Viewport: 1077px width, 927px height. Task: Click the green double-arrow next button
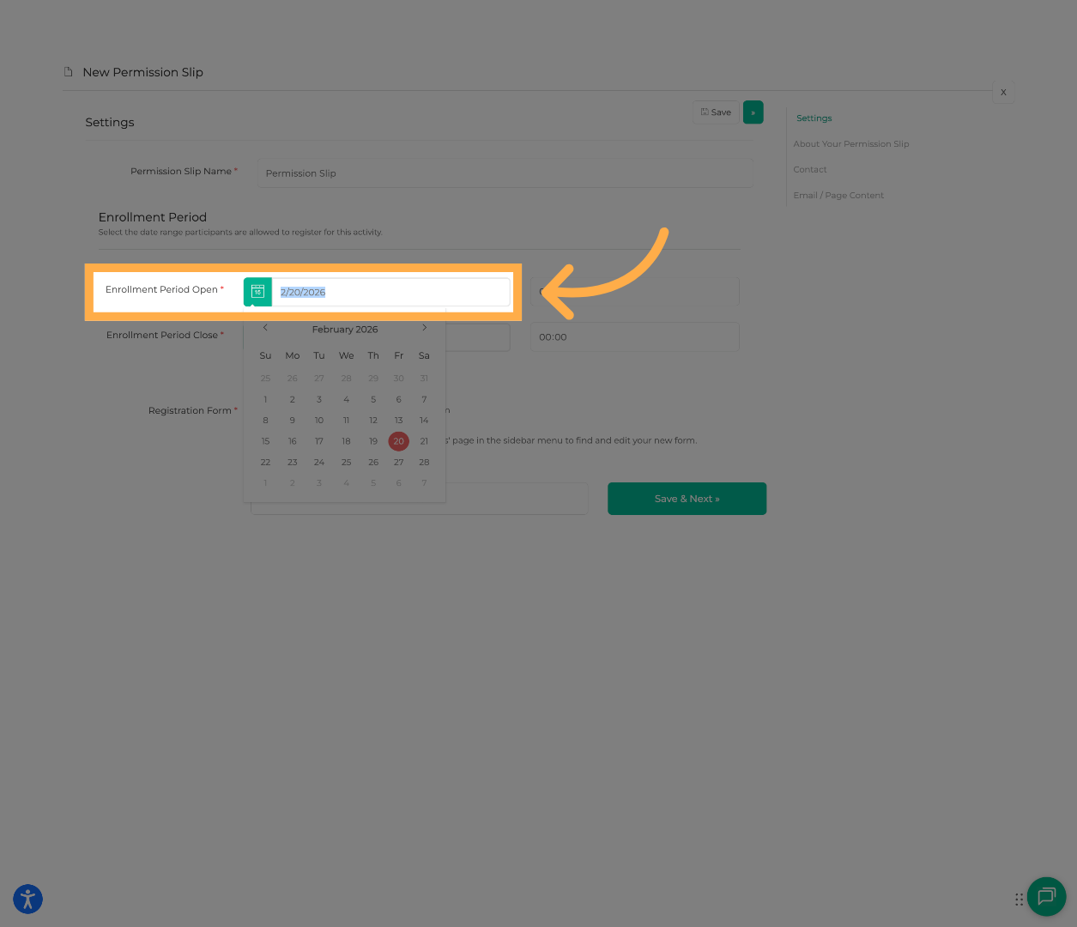[x=753, y=112]
